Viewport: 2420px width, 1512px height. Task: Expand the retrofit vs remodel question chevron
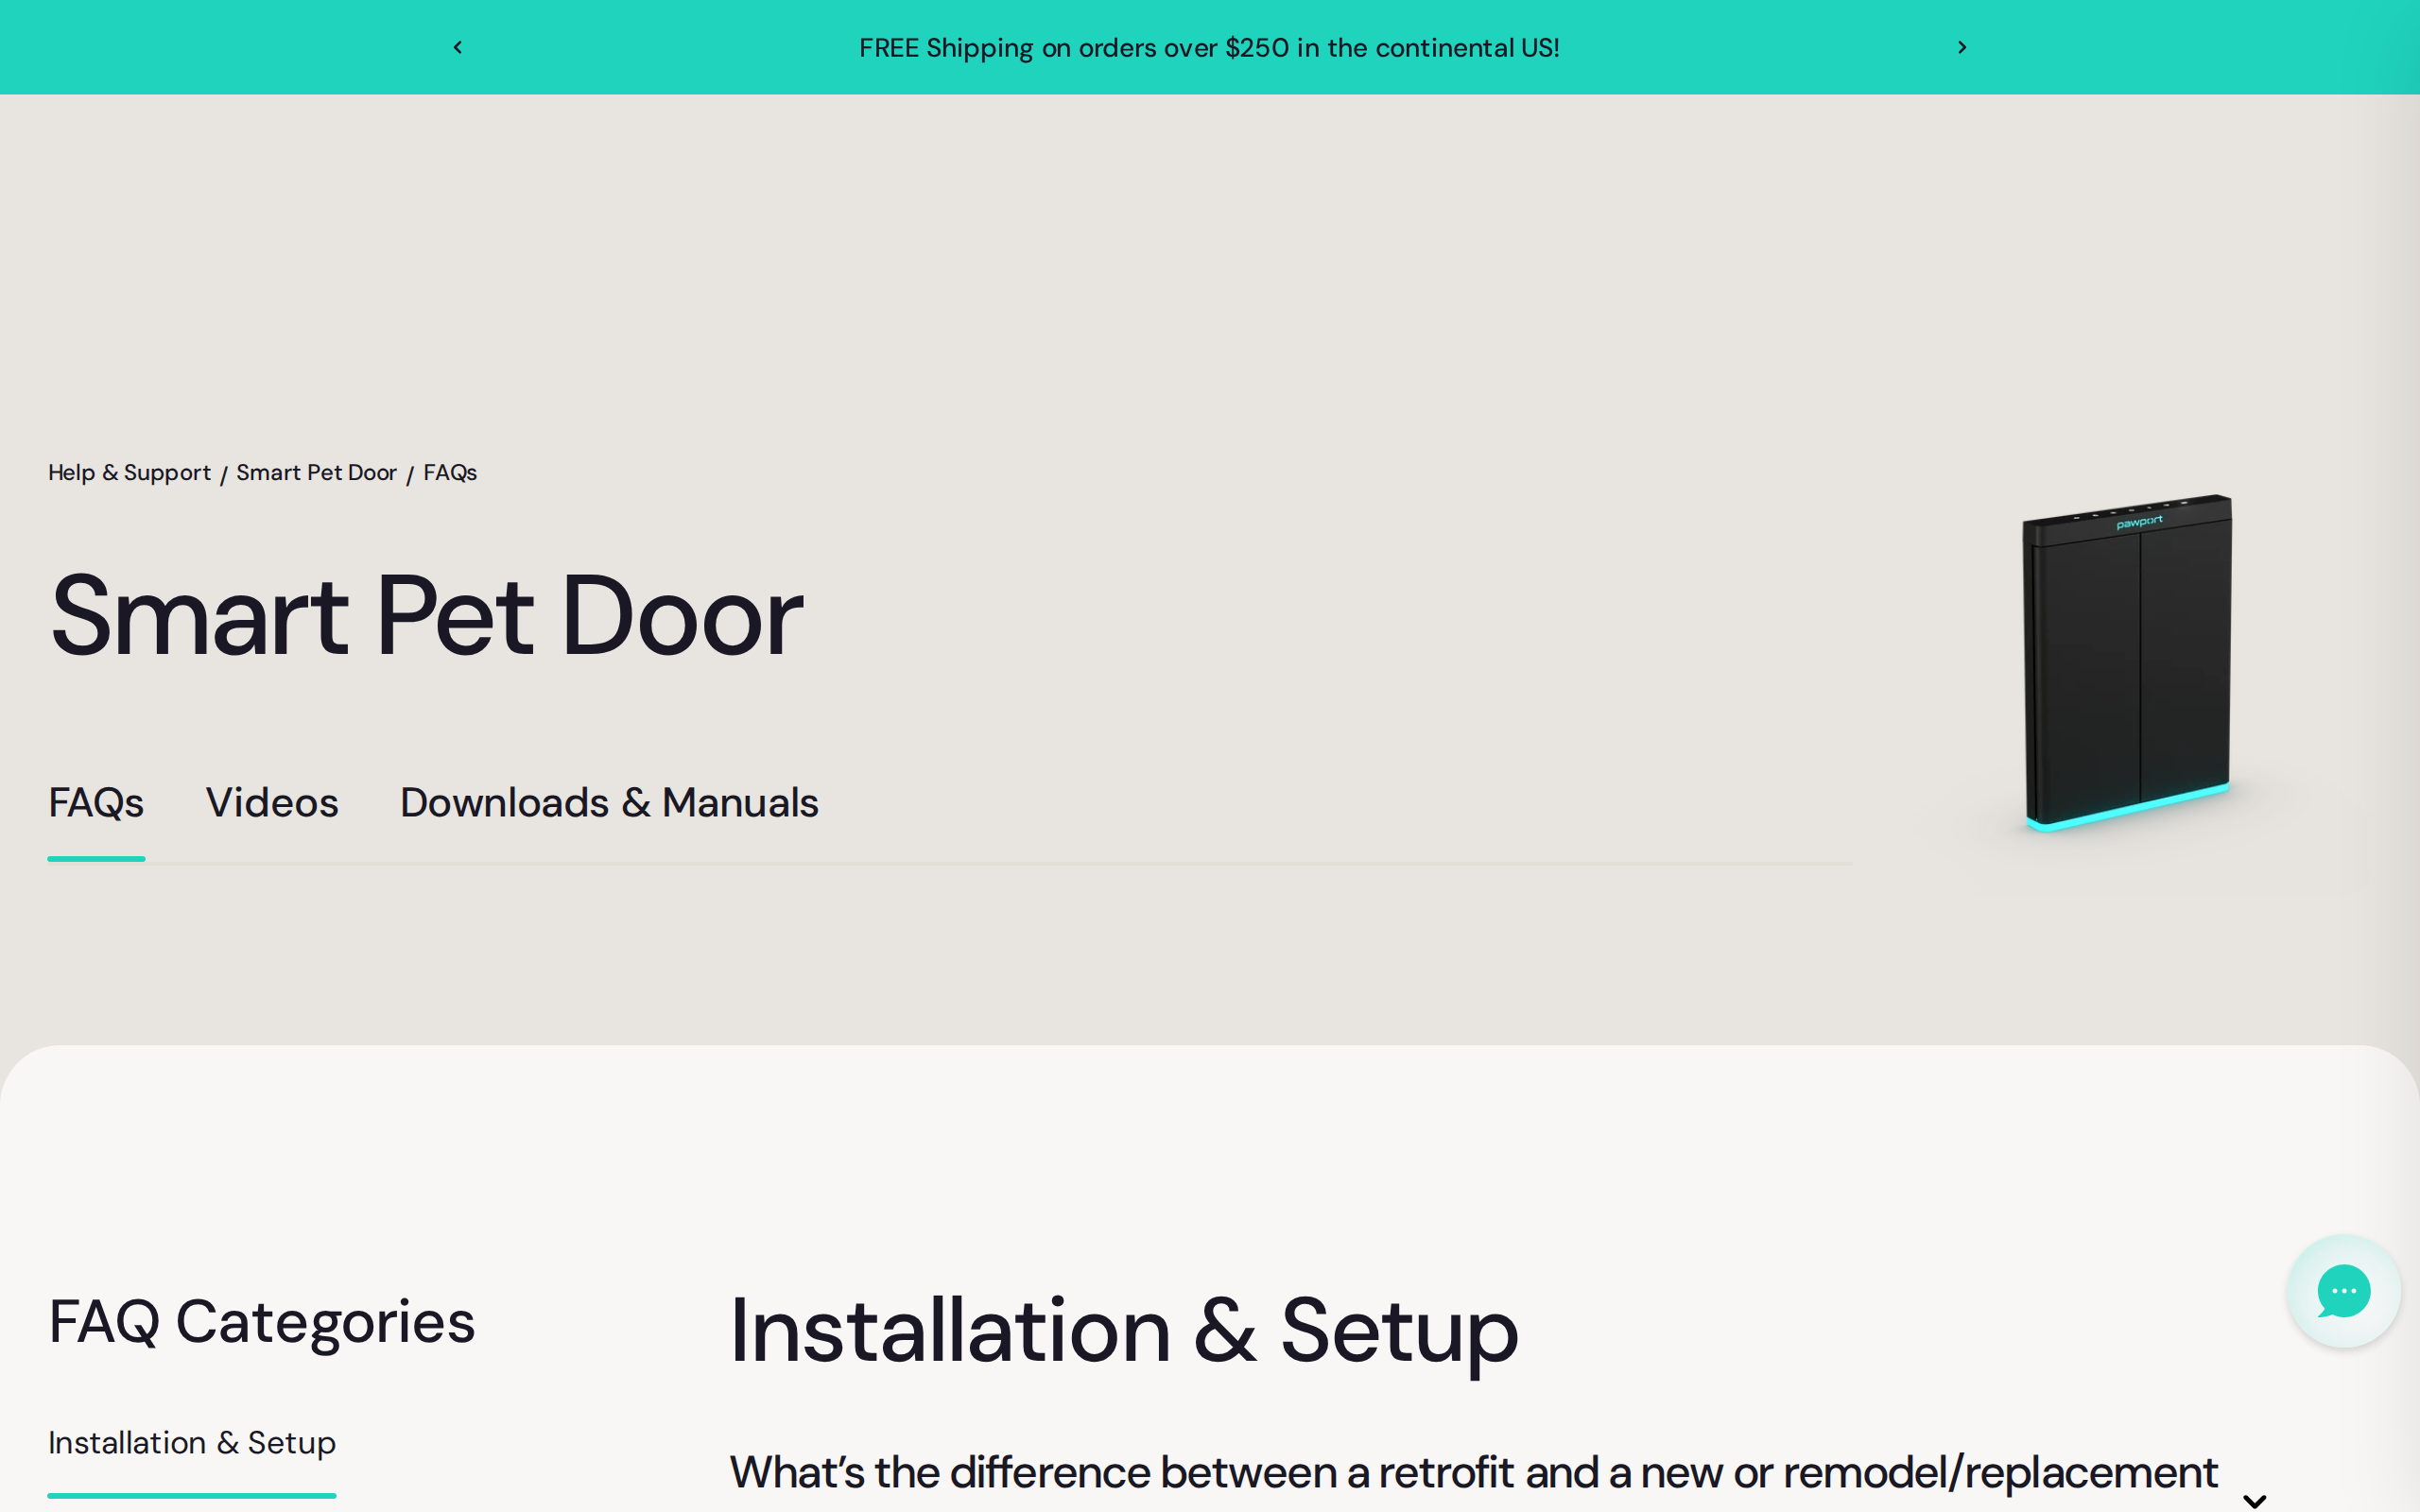(x=2254, y=1500)
